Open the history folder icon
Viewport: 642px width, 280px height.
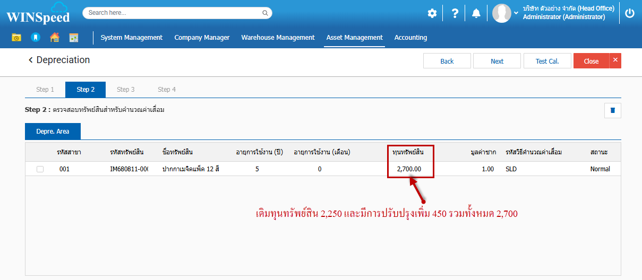click(16, 38)
